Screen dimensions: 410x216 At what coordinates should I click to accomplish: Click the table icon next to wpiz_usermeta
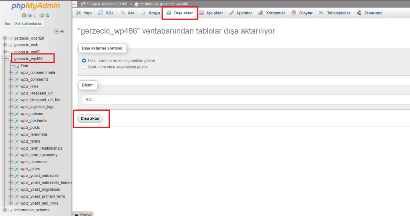pos(17,162)
